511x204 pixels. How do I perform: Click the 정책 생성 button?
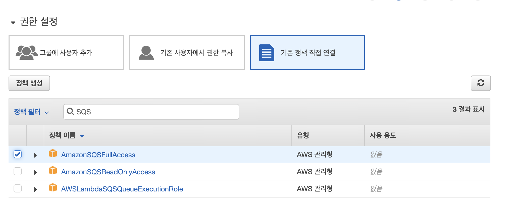point(29,83)
